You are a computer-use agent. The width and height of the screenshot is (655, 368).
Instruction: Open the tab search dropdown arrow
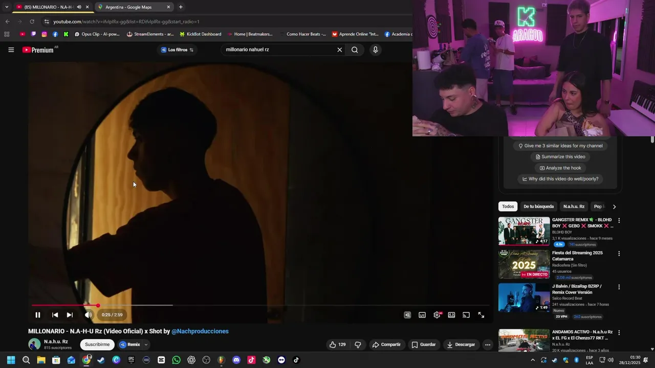pyautogui.click(x=7, y=7)
